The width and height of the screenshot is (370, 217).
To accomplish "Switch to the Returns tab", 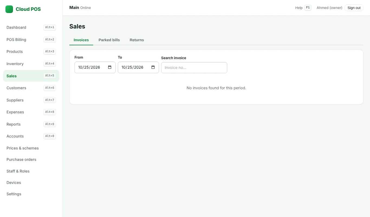I will point(137,40).
